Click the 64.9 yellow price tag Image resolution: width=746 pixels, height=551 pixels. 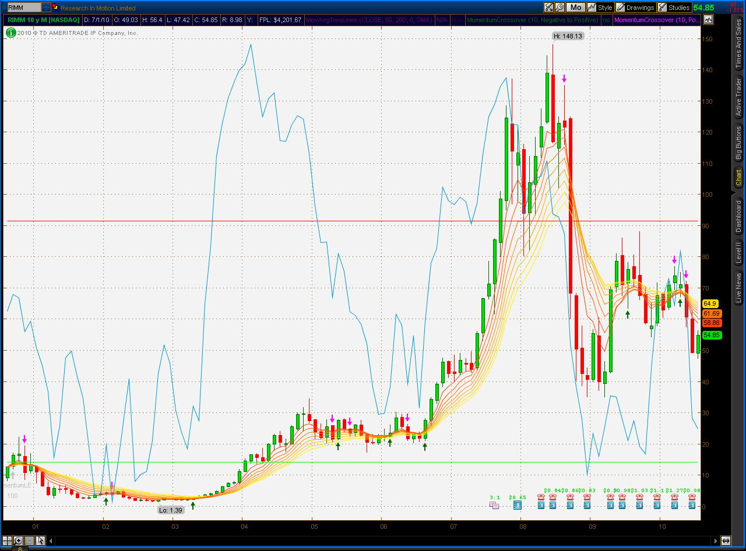pos(710,303)
